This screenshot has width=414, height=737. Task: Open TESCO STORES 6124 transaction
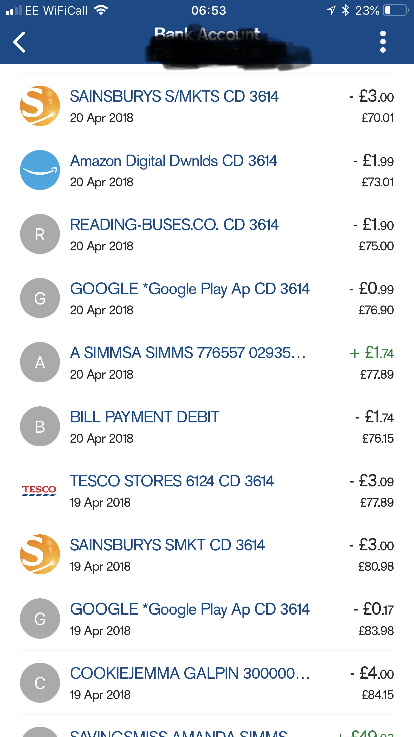click(172, 481)
